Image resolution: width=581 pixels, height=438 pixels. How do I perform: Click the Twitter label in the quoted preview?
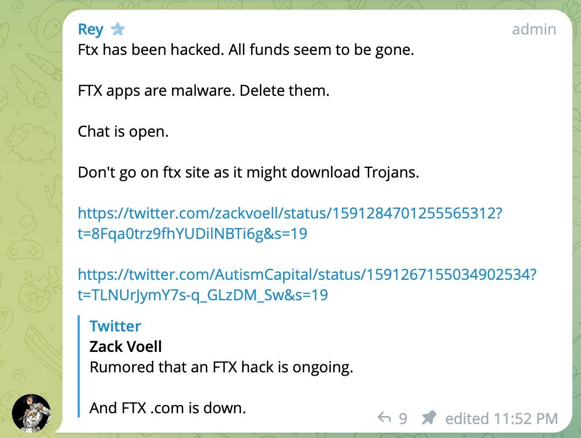115,326
